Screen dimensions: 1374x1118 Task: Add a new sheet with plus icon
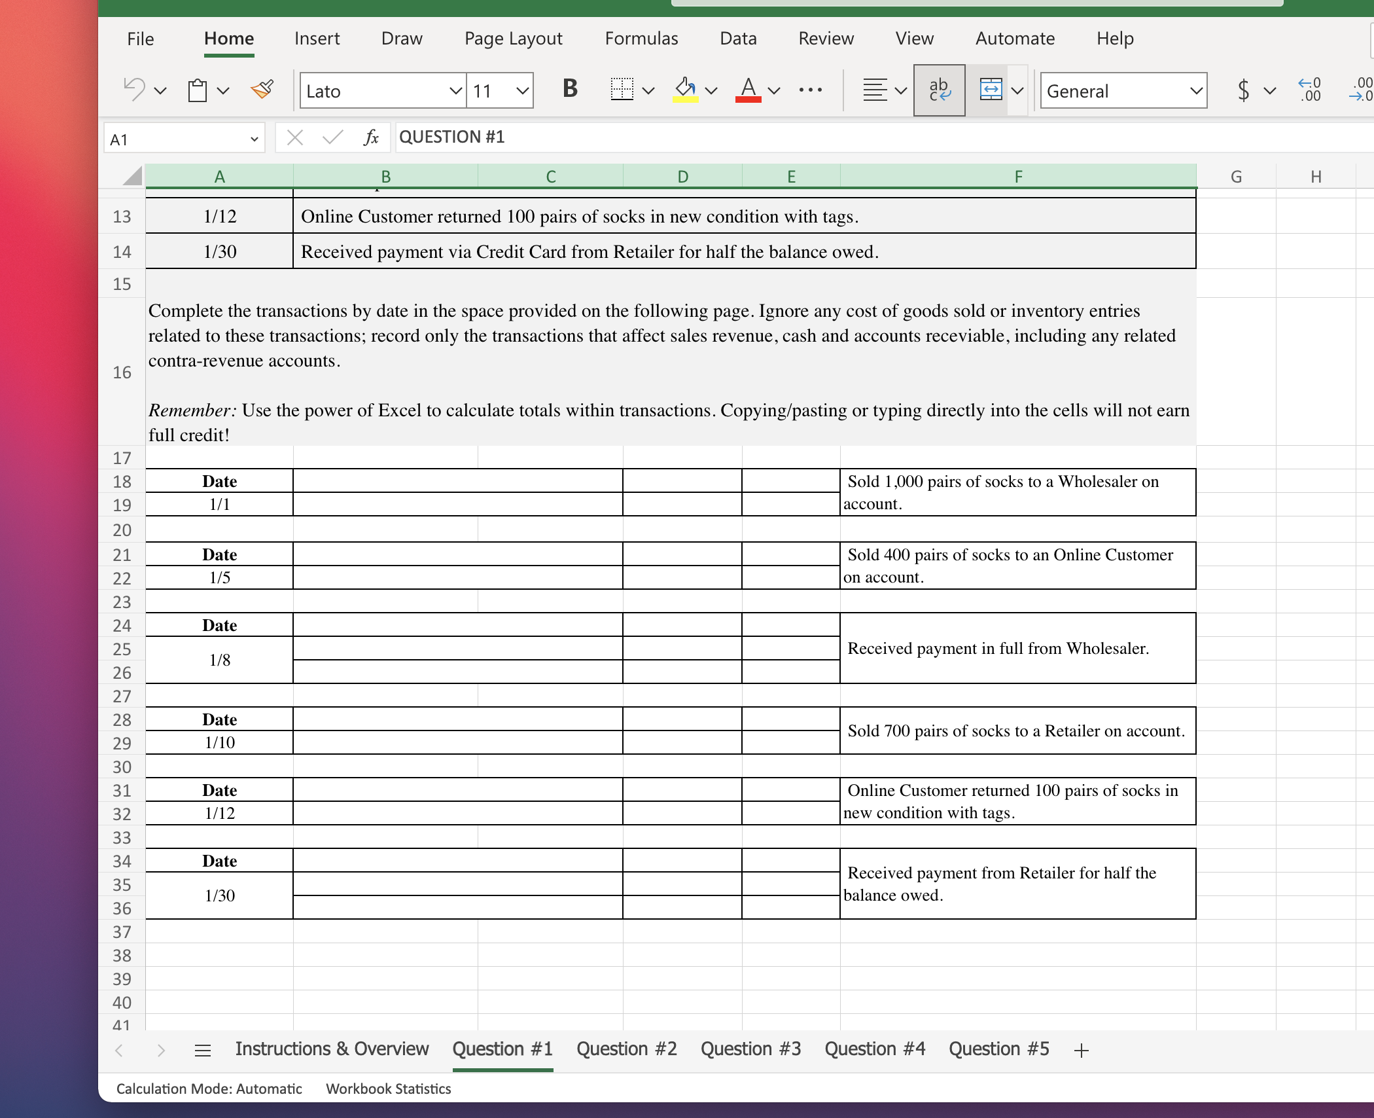tap(1081, 1051)
